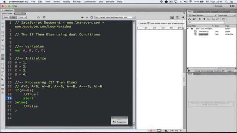Open the File menu
Viewport: 237px width, 133px height.
[x=33, y=1]
